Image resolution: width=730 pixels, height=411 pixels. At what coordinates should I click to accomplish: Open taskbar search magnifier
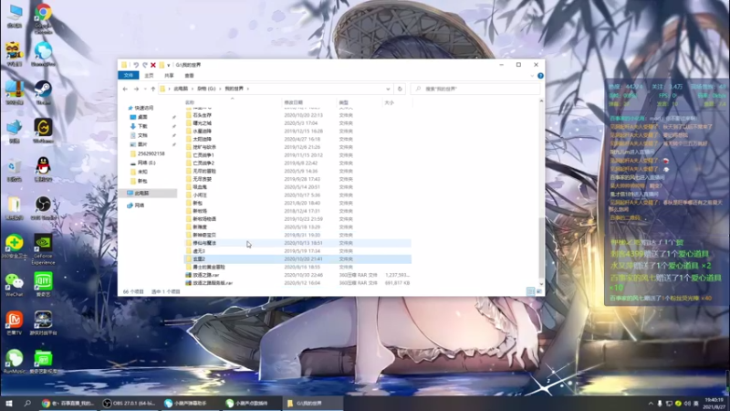tap(27, 403)
